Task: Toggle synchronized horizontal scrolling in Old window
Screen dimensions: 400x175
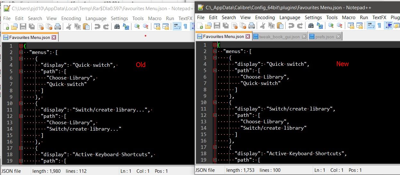Action: 166,27
